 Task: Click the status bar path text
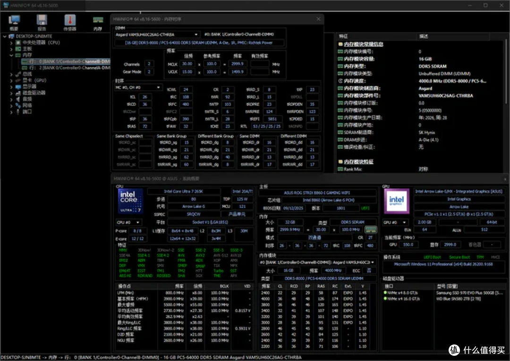coord(151,357)
